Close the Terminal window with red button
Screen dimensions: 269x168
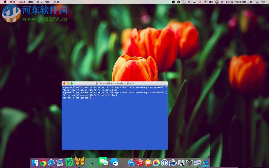64,83
